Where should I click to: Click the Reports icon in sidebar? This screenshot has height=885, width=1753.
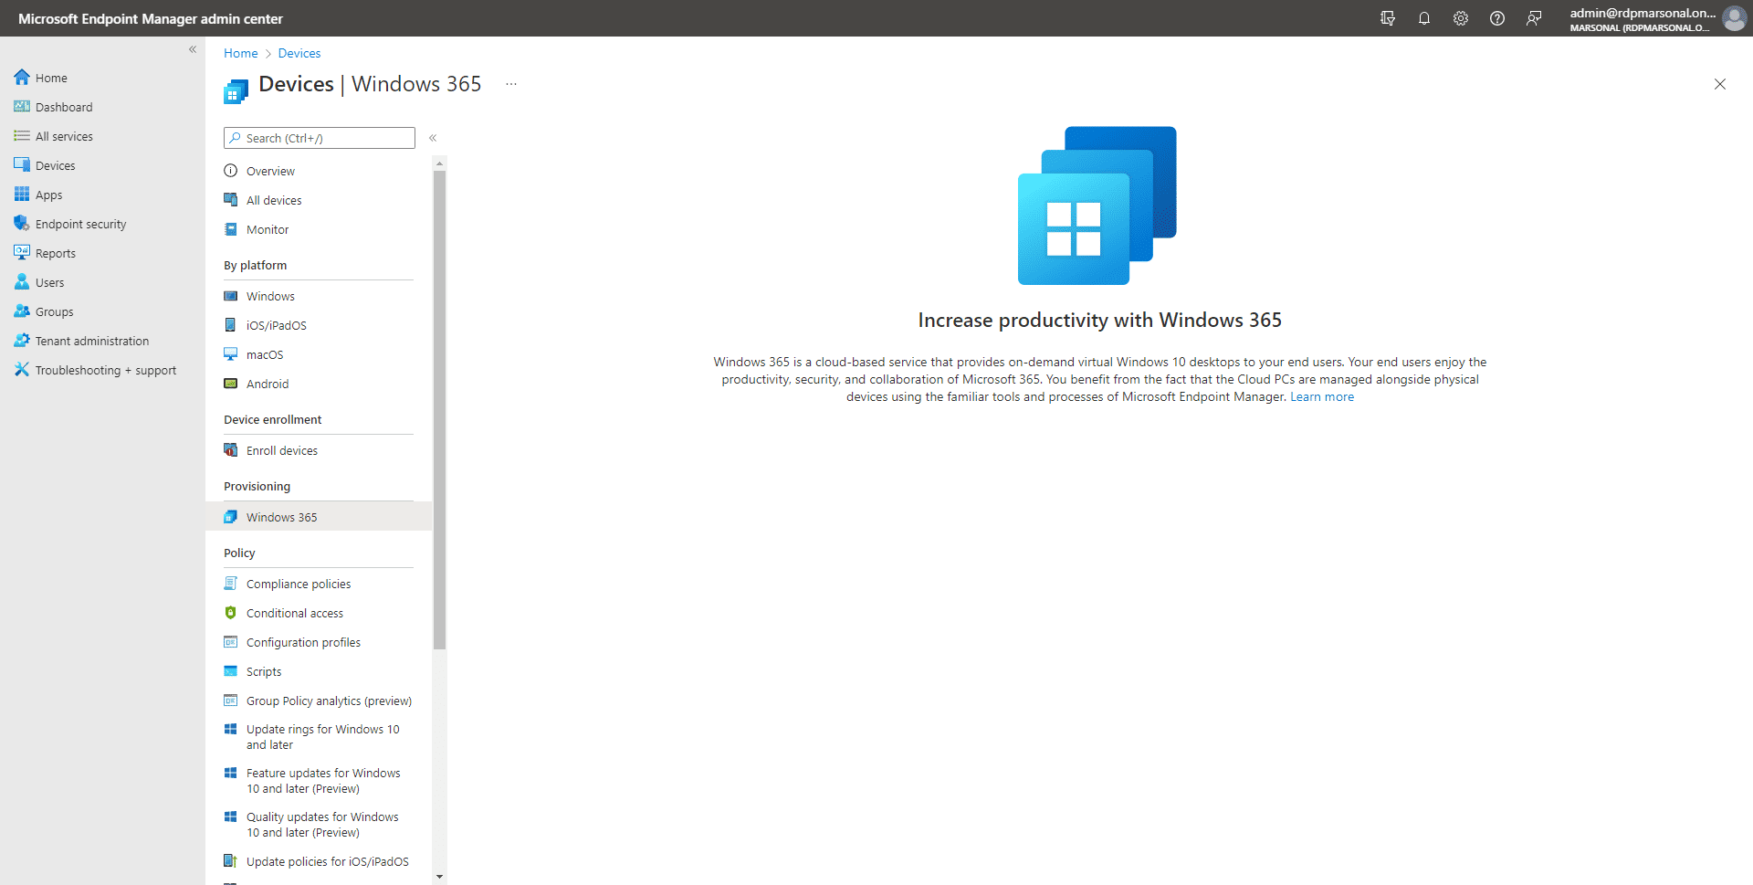(22, 253)
